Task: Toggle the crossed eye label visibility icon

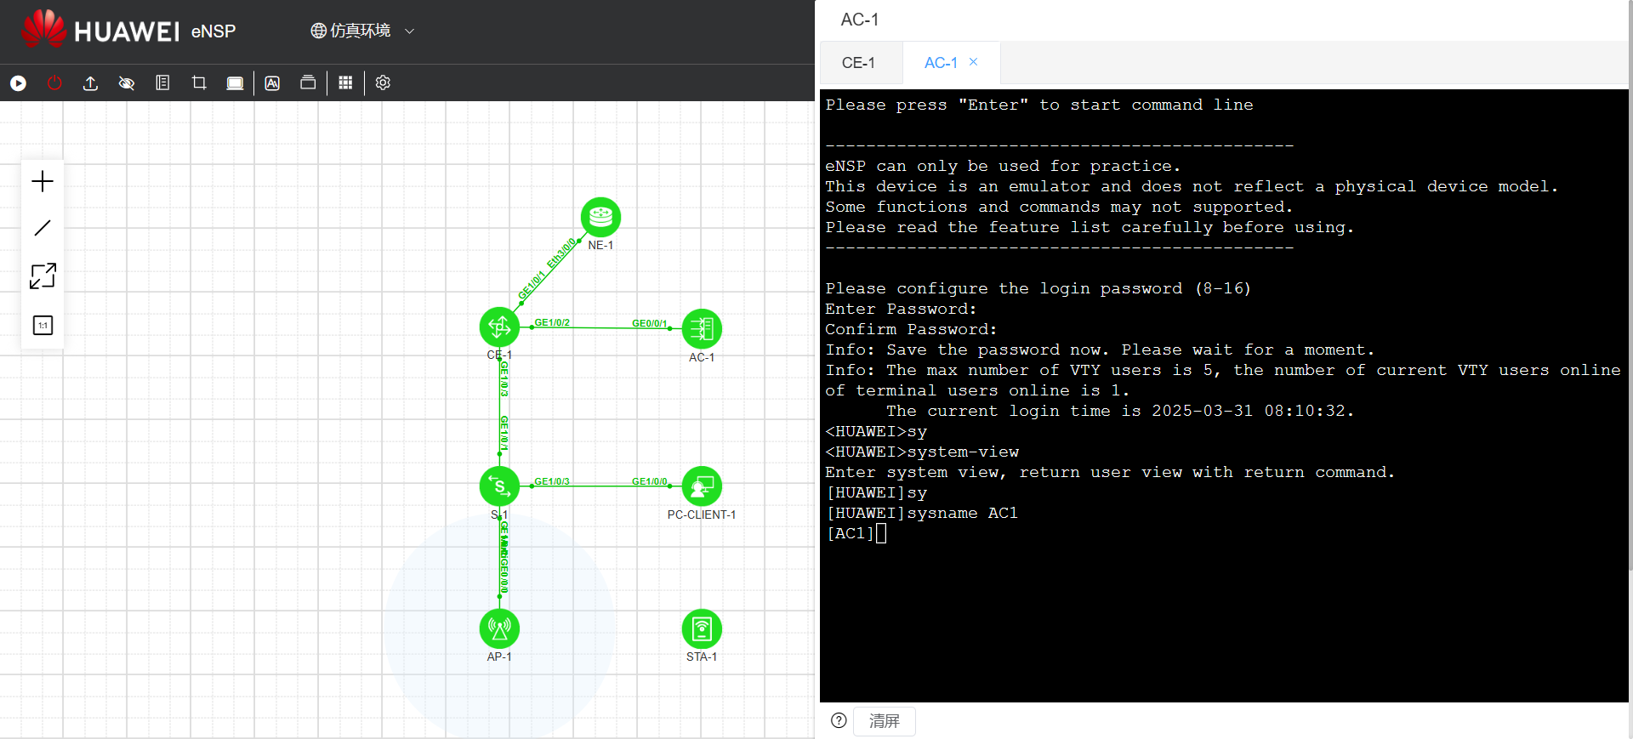Action: point(127,83)
